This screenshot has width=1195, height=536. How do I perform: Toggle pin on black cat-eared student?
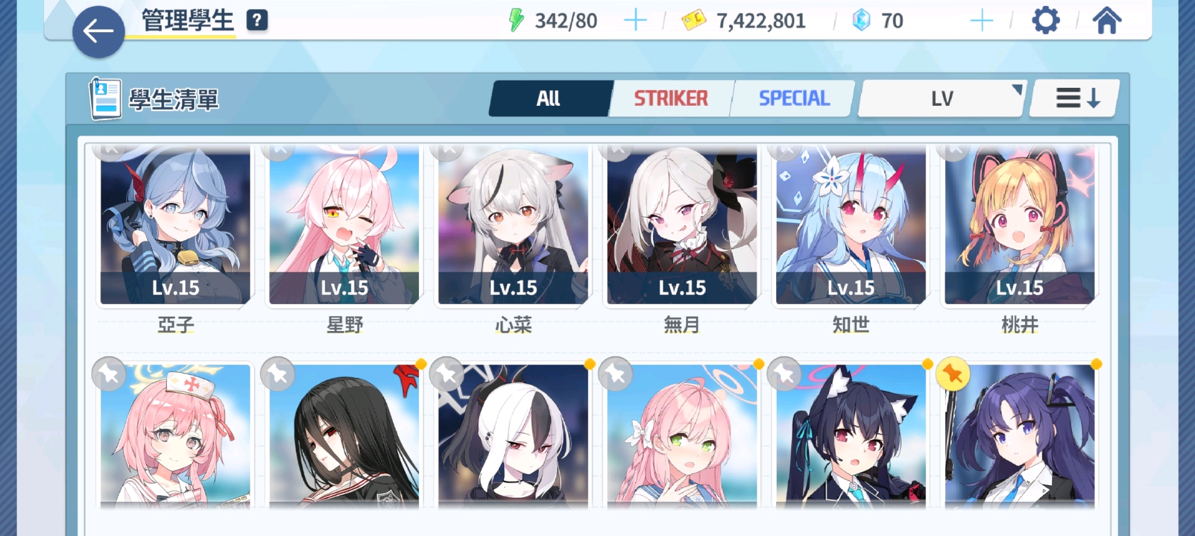[x=784, y=374]
